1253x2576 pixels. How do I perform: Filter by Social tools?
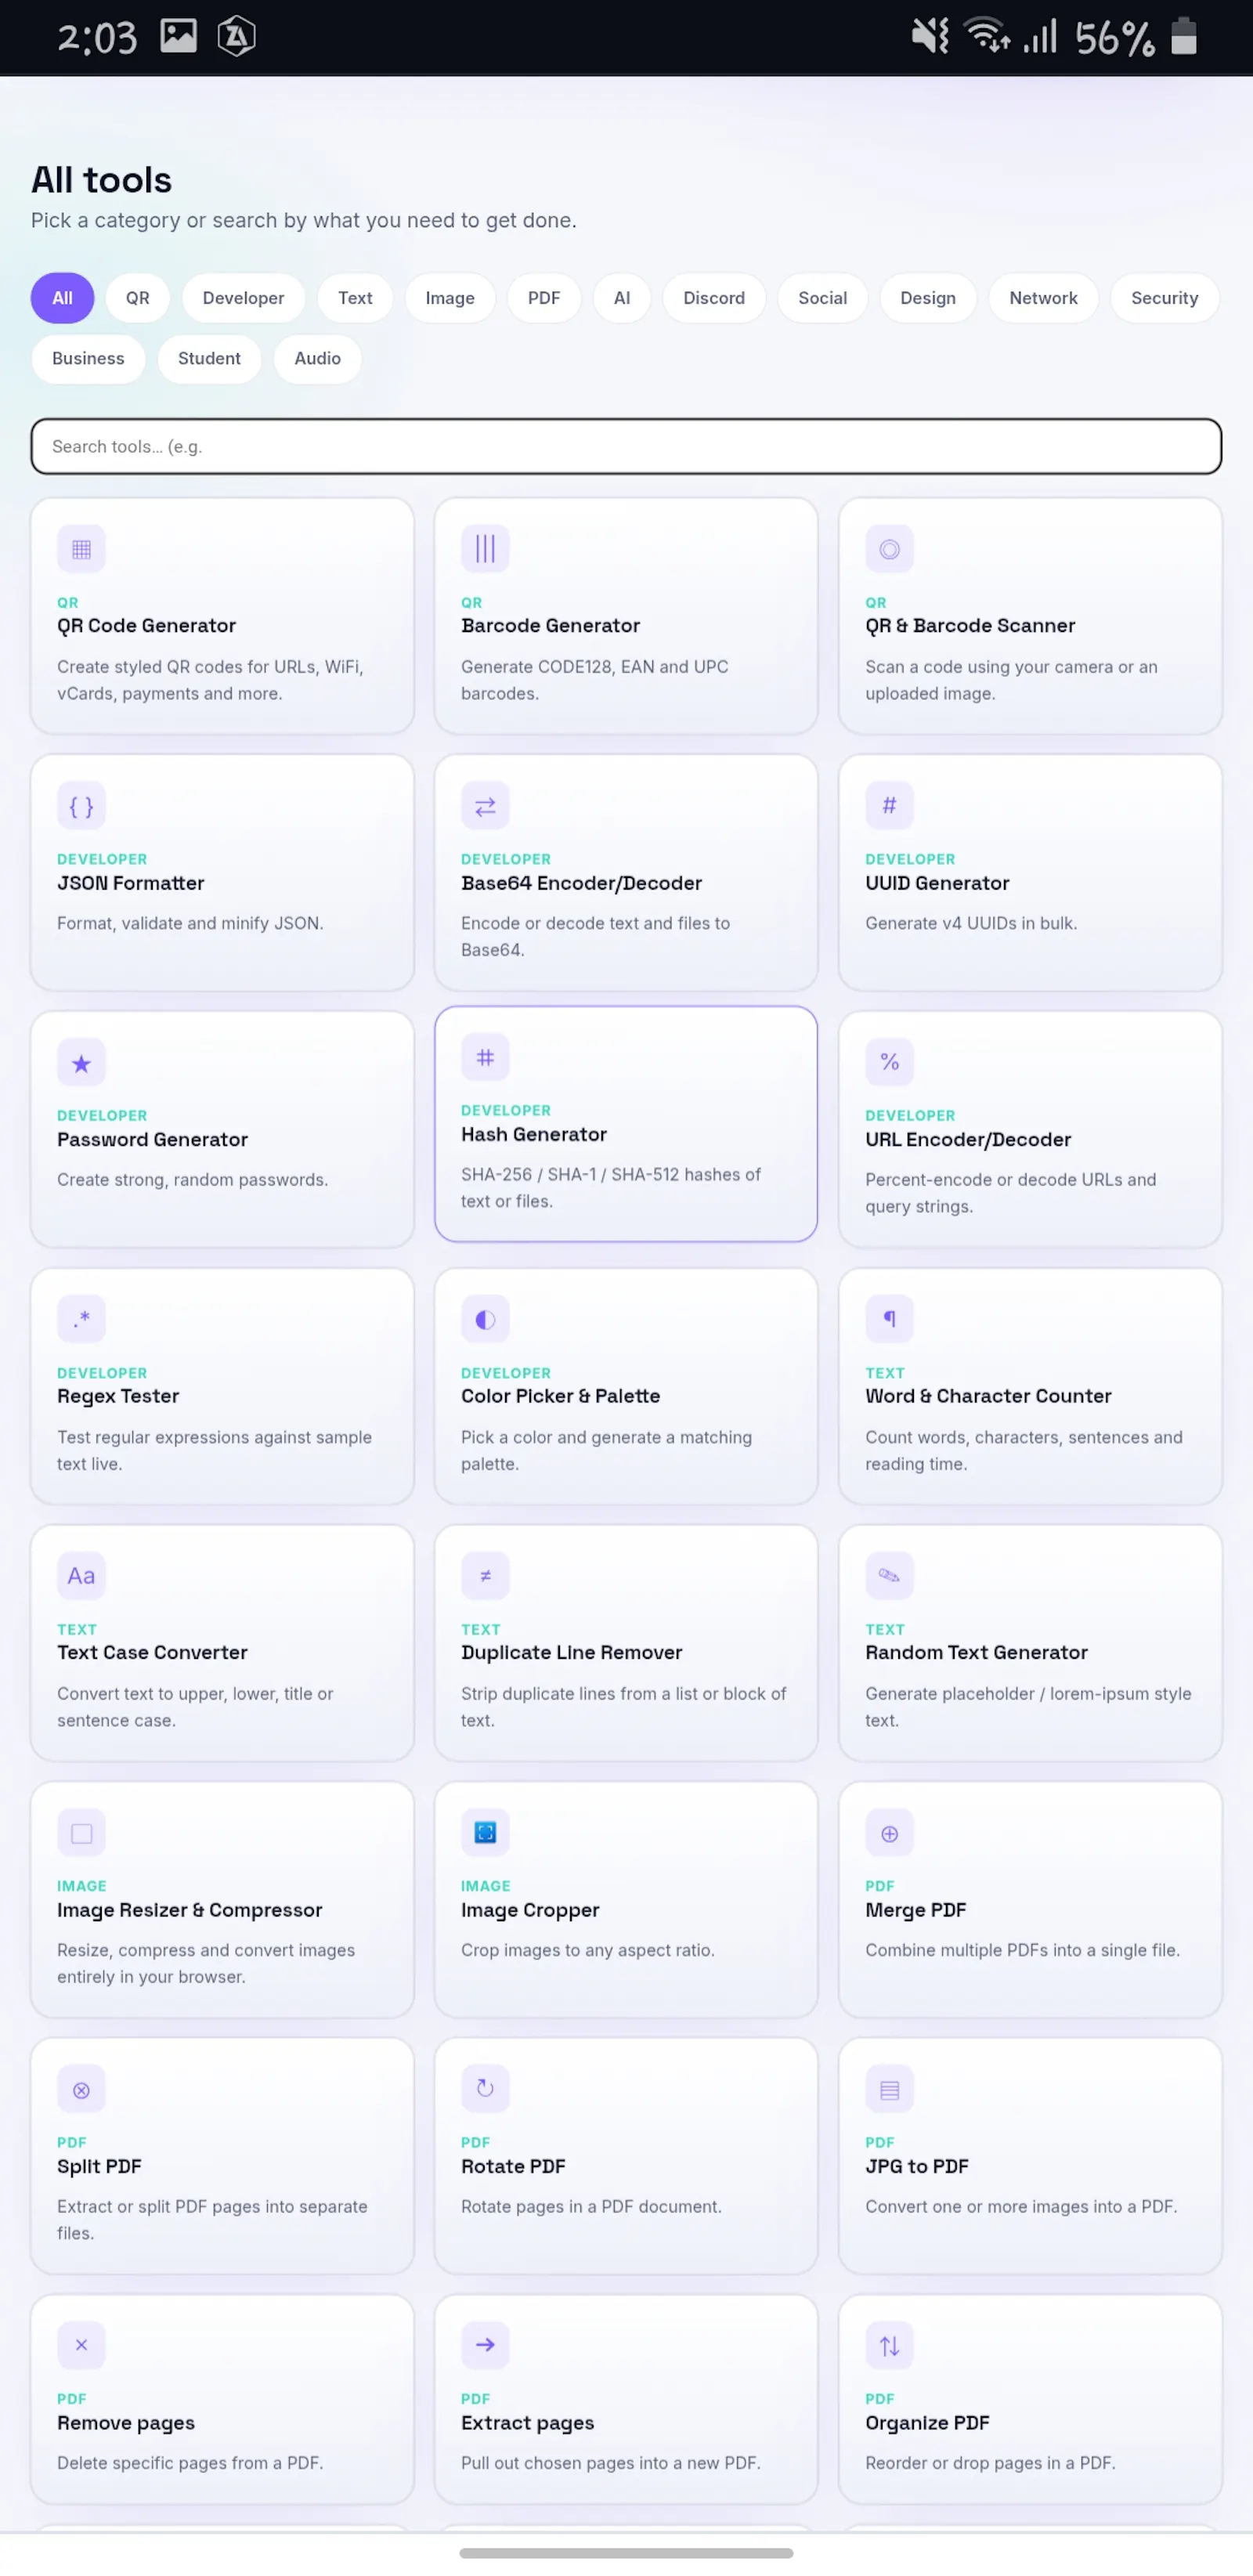[822, 298]
